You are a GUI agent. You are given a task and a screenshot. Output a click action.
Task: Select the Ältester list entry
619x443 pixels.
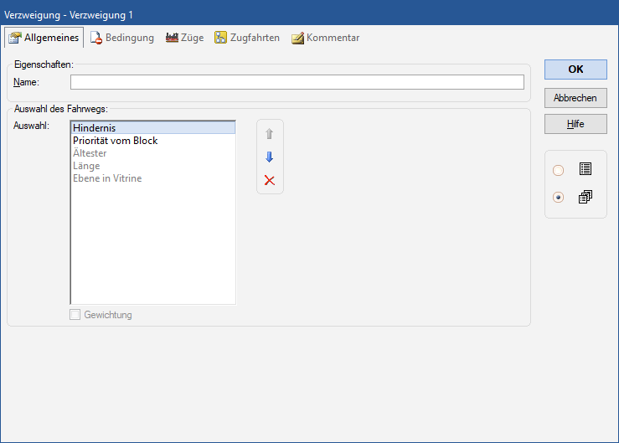(x=90, y=153)
